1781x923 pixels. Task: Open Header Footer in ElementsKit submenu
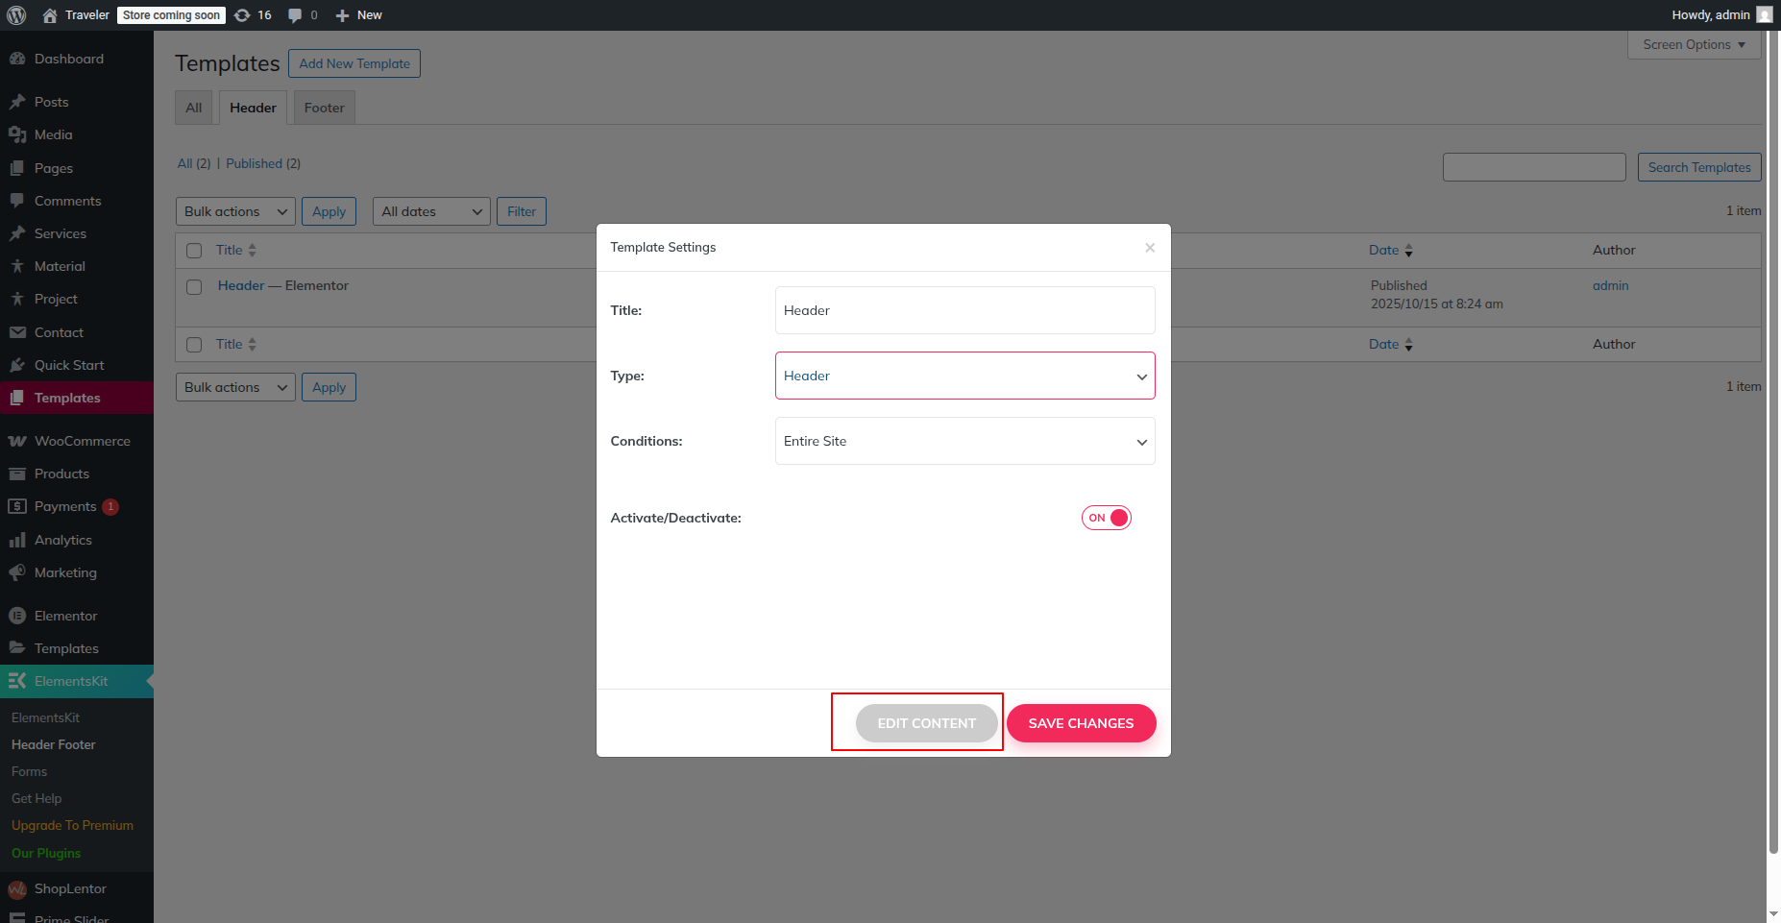tap(54, 744)
